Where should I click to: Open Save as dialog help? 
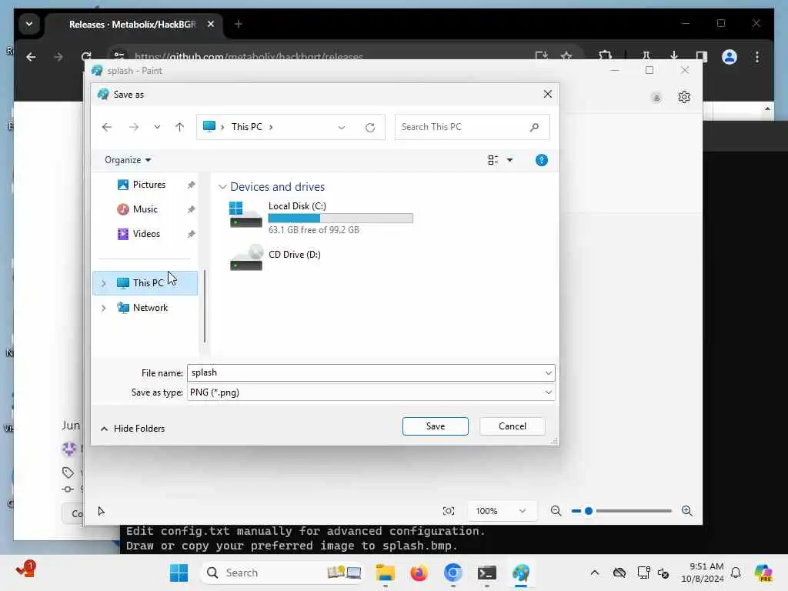click(541, 160)
